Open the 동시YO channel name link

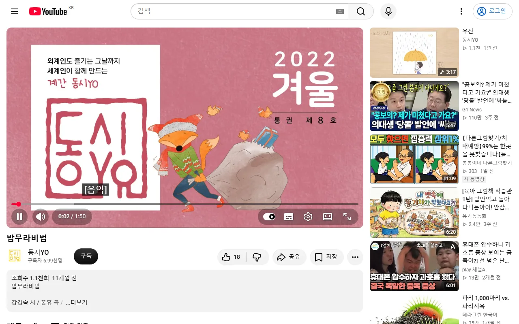click(x=39, y=252)
